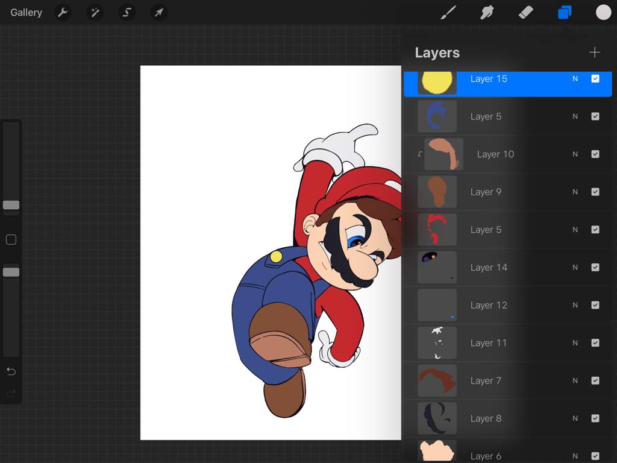Select the Eraser tool

[x=525, y=13]
